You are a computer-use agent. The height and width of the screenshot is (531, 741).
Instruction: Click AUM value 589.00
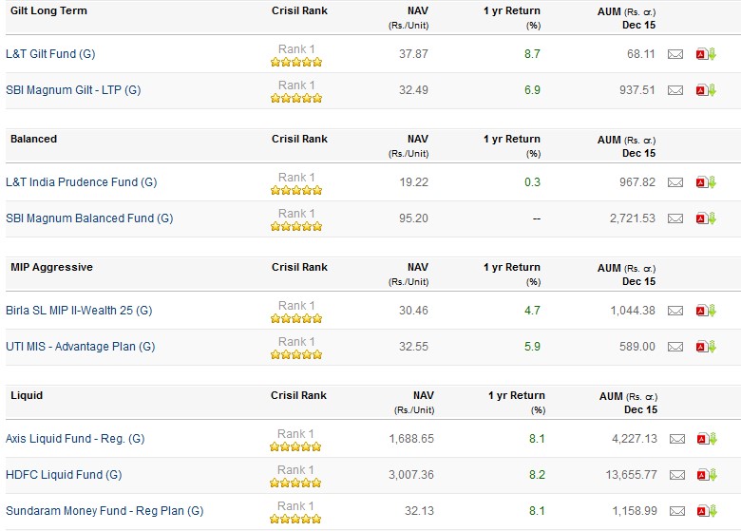pos(637,347)
